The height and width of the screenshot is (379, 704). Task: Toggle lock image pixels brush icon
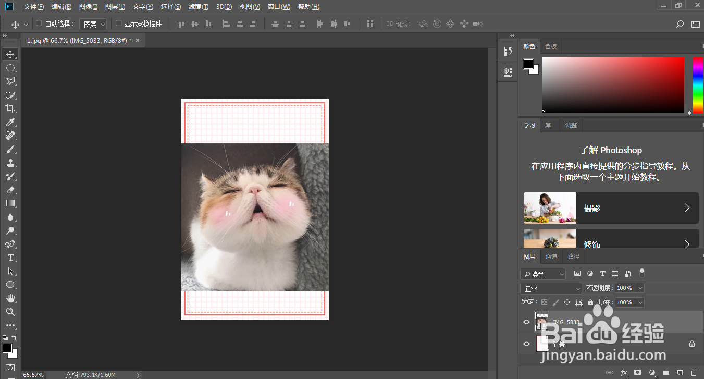click(555, 302)
